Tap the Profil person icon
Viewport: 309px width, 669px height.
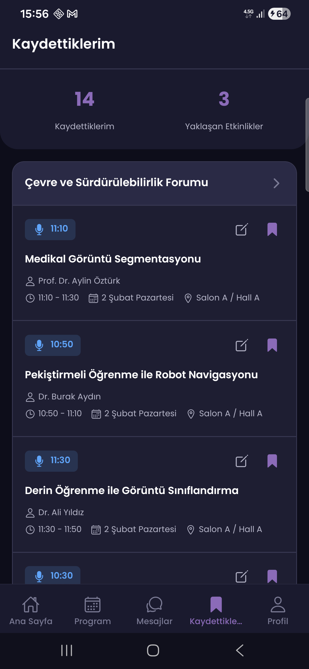click(278, 604)
